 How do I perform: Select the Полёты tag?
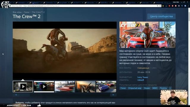point(163,88)
